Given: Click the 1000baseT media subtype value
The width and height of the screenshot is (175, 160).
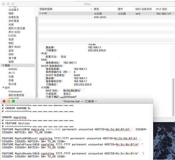Looking at the screenshot, I should pos(70,97).
